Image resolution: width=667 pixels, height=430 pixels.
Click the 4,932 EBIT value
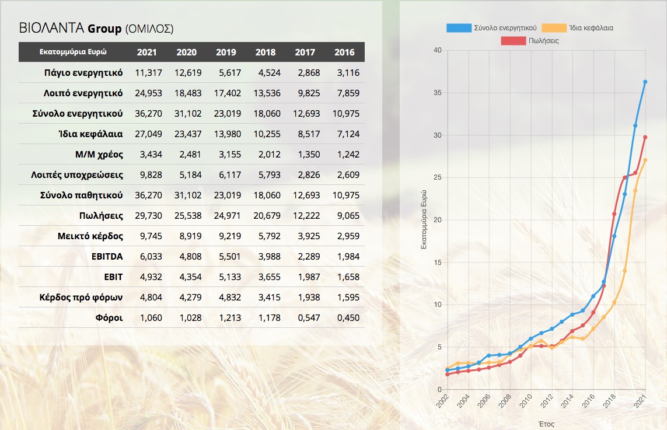click(x=151, y=277)
